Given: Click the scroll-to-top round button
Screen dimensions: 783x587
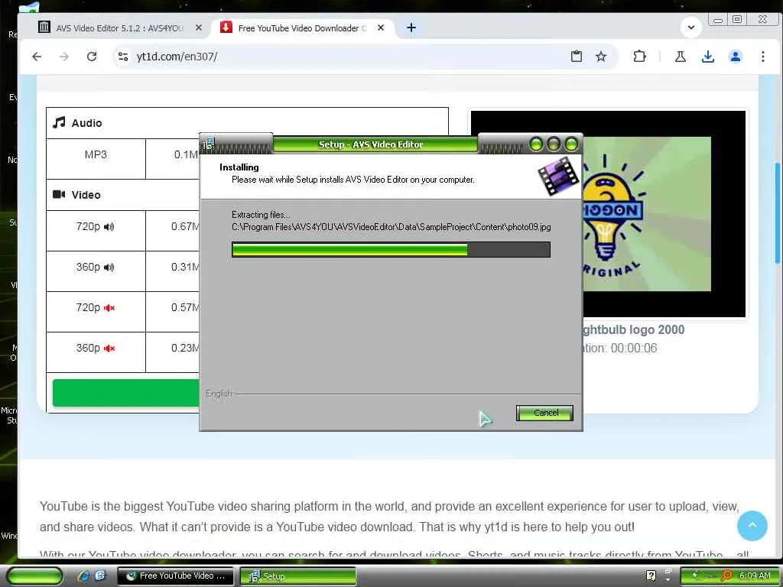Looking at the screenshot, I should pyautogui.click(x=752, y=526).
